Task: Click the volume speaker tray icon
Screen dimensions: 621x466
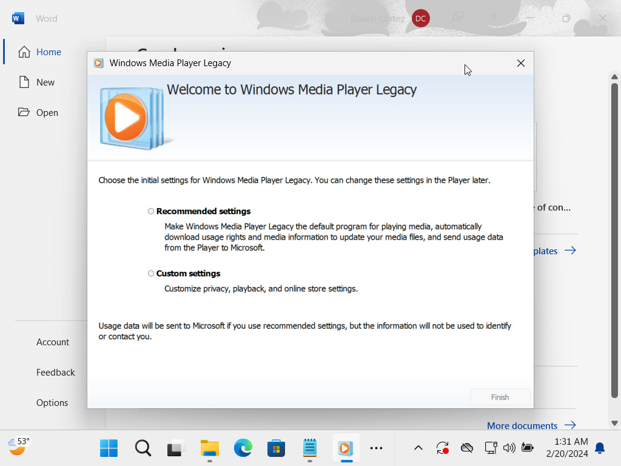Action: 509,448
